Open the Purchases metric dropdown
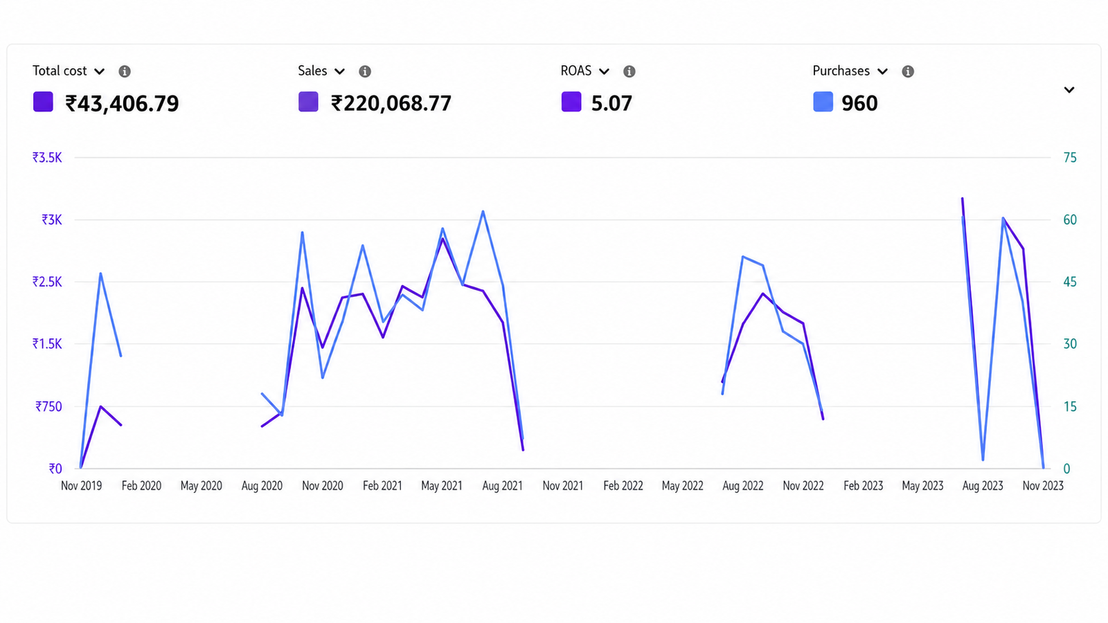Screen dimensions: 1108x623 [850, 71]
